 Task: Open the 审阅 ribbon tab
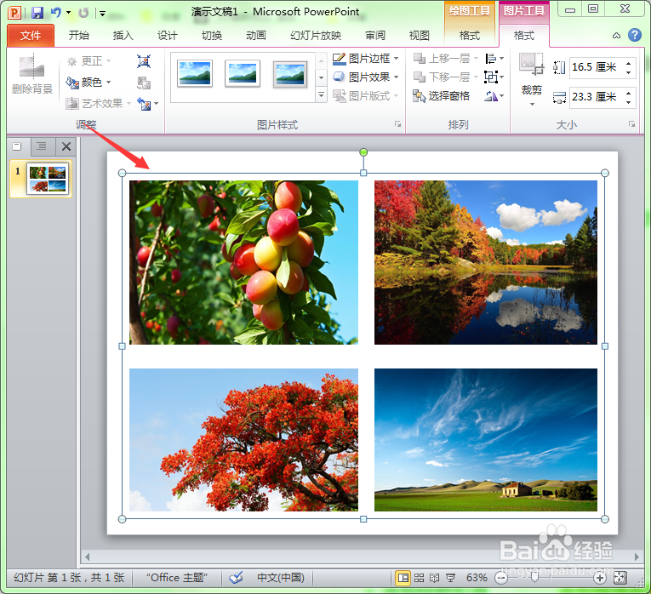(x=375, y=36)
